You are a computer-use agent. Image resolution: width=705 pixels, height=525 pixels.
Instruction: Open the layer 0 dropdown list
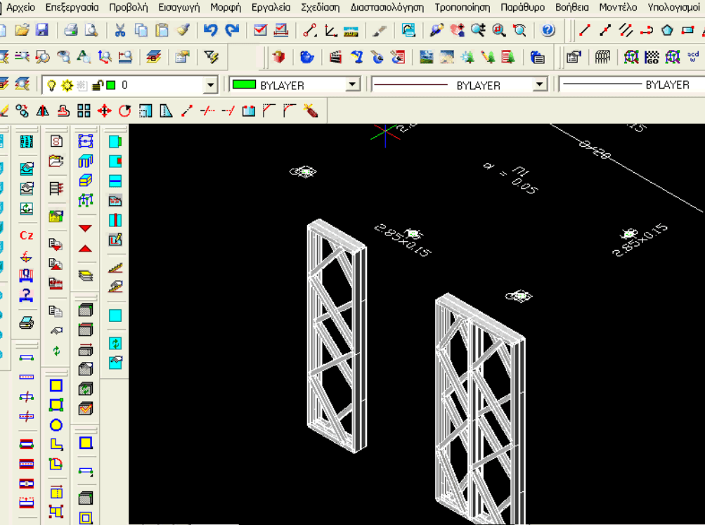coord(209,85)
